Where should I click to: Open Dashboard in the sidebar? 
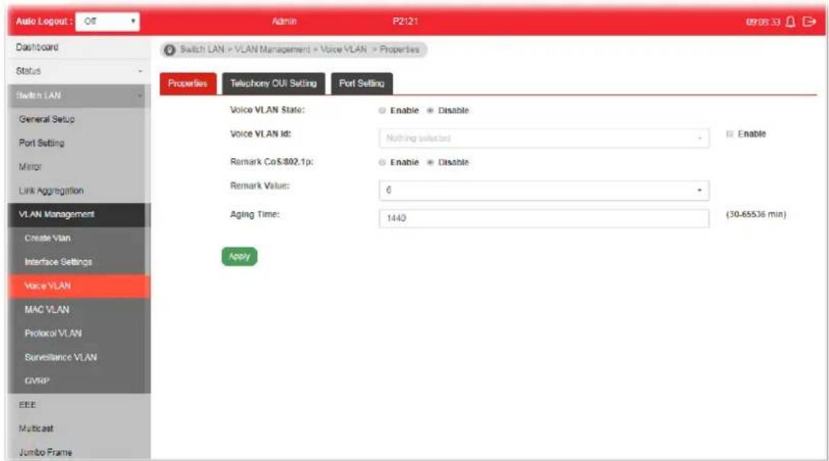click(79, 47)
